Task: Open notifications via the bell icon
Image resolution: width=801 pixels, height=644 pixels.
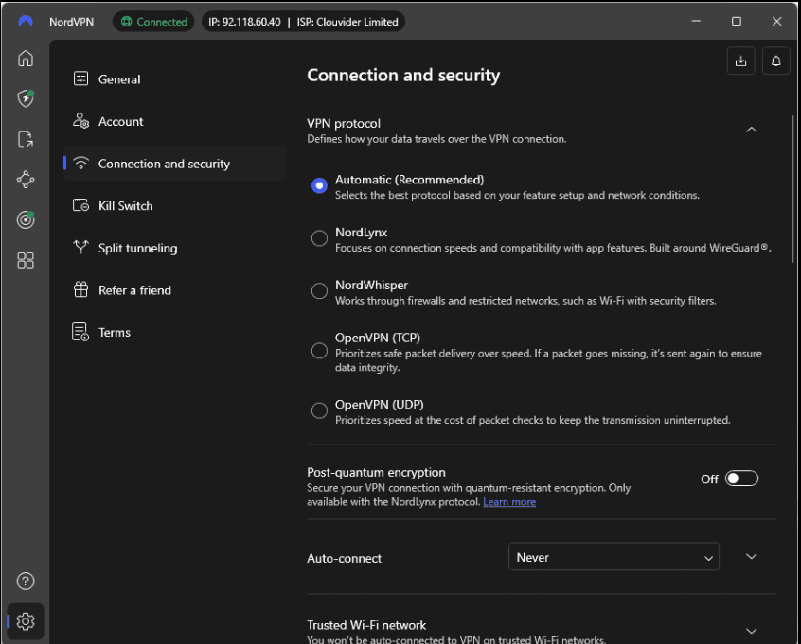Action: (774, 60)
